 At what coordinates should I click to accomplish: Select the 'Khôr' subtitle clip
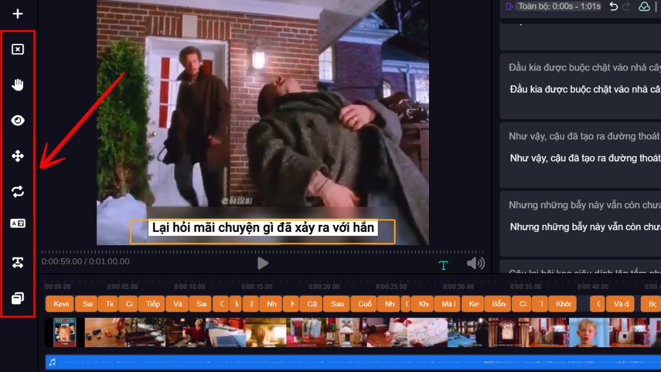coord(563,304)
